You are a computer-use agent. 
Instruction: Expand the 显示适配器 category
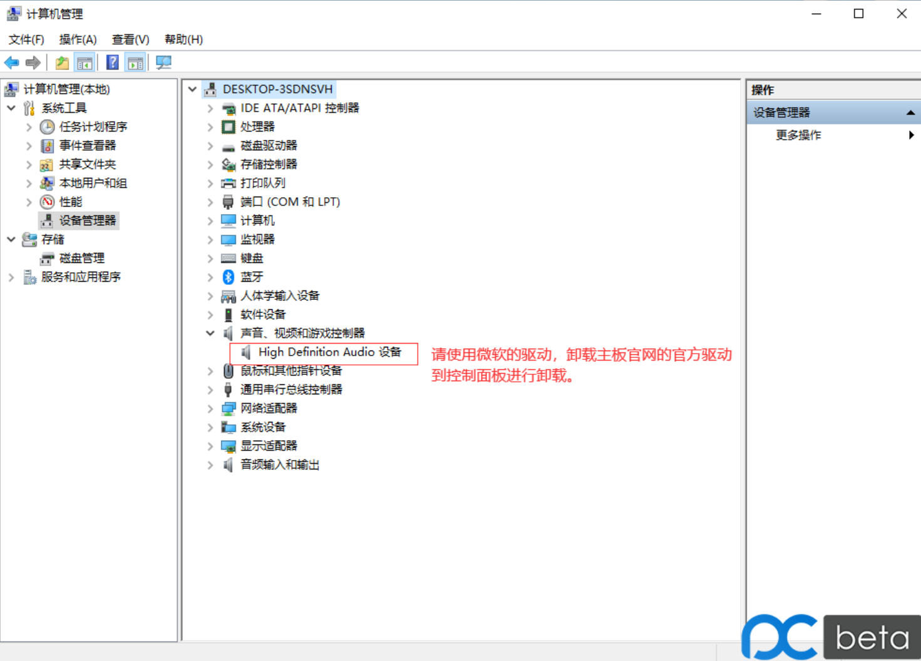tap(210, 446)
